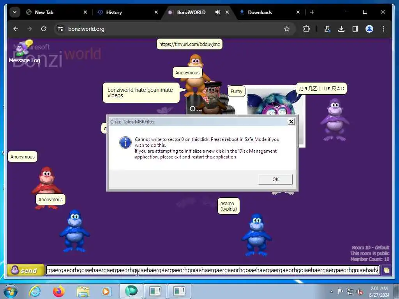The width and height of the screenshot is (399, 299).
Task: Toggle the browser side panel
Action: click(355, 29)
